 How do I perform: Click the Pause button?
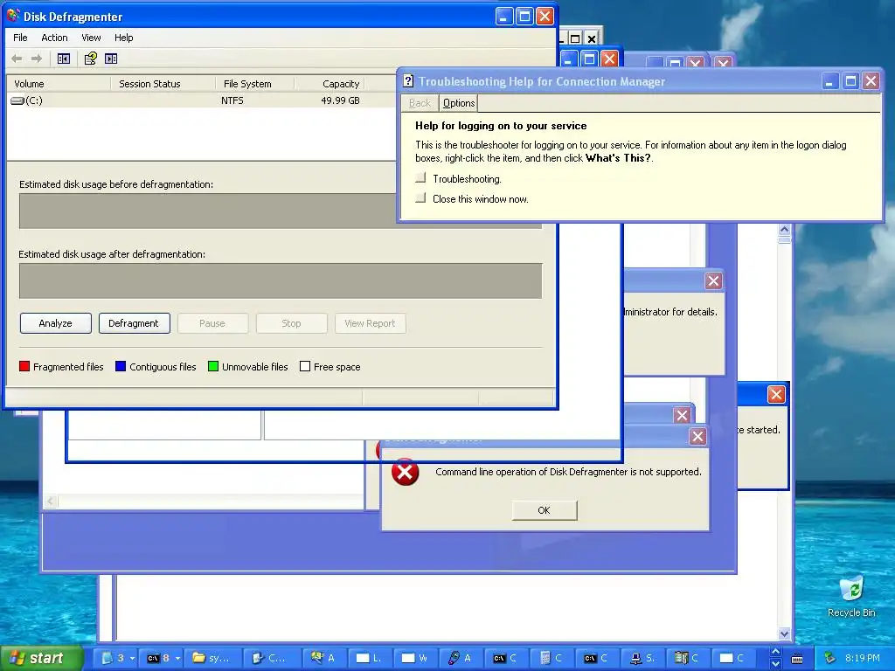point(212,323)
